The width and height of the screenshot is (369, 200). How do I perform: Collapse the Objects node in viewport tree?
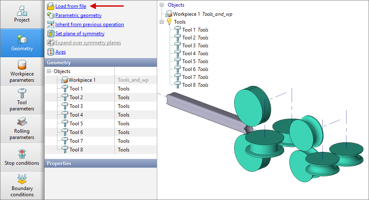(161, 5)
